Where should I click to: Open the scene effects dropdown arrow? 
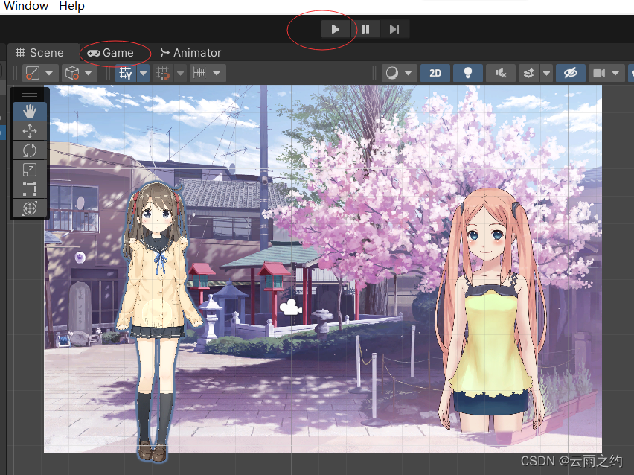(547, 73)
